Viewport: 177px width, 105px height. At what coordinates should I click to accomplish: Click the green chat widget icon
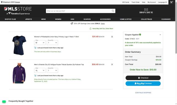(4, 102)
